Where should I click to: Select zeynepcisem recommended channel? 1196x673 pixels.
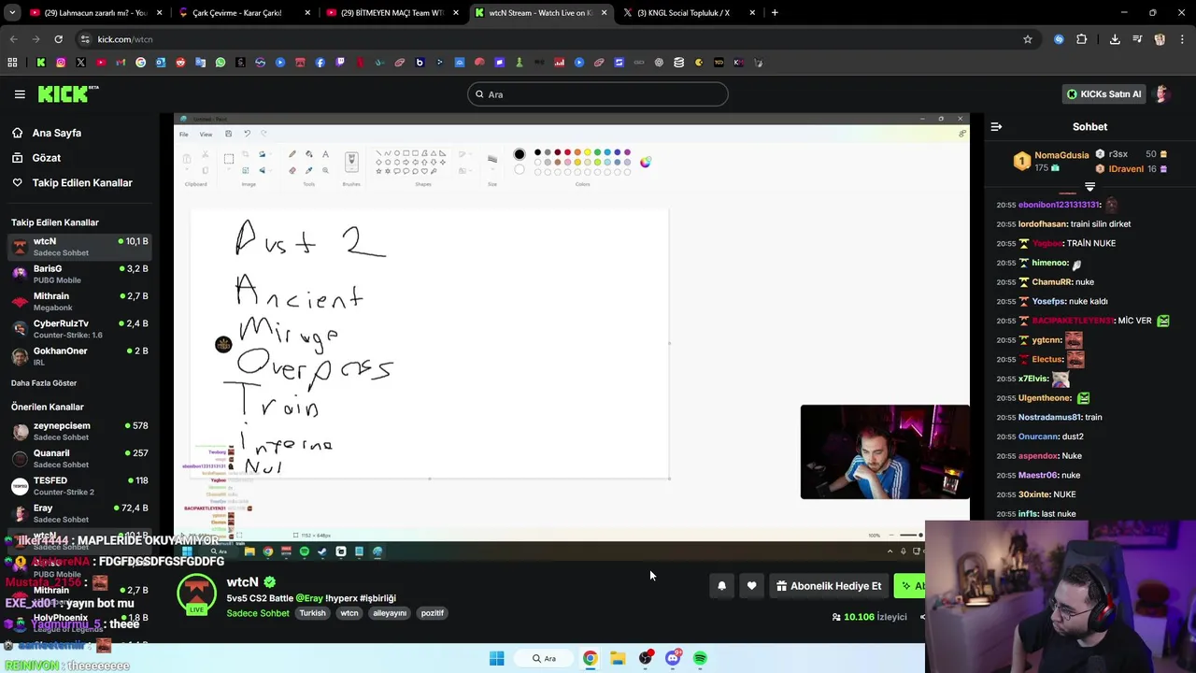79,431
